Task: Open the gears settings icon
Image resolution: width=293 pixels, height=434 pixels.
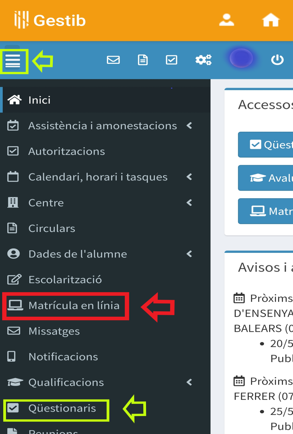Action: [x=203, y=60]
